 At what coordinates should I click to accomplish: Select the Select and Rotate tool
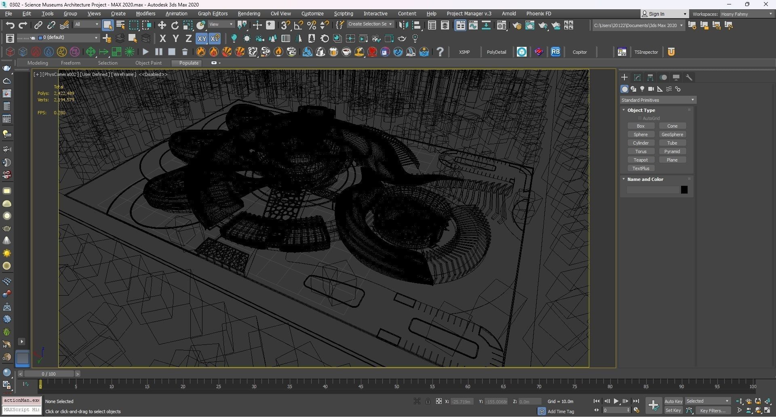pyautogui.click(x=175, y=25)
